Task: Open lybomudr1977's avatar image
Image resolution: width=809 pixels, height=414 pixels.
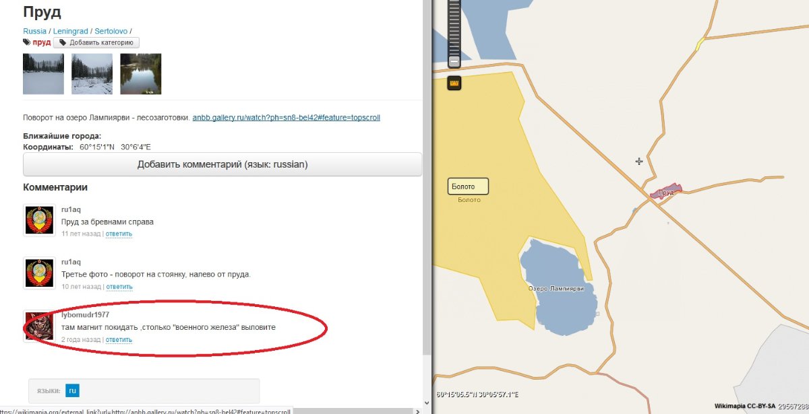Action: pos(39,326)
